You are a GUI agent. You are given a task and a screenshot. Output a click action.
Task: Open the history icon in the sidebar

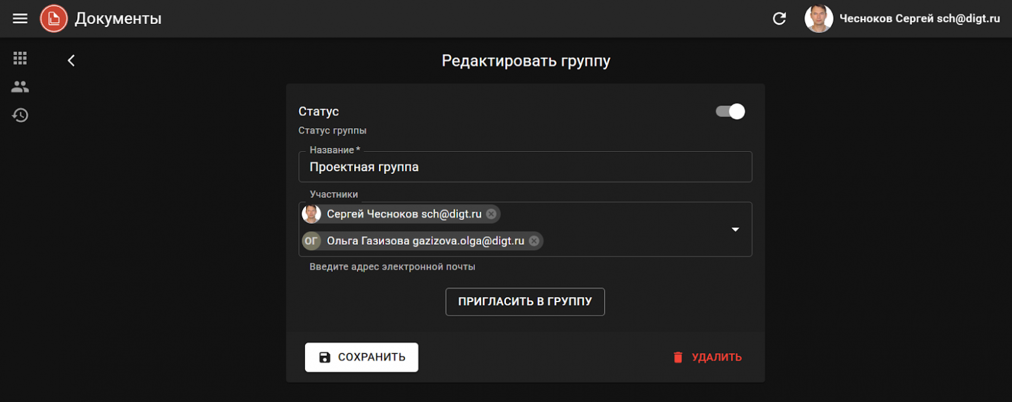(x=19, y=115)
